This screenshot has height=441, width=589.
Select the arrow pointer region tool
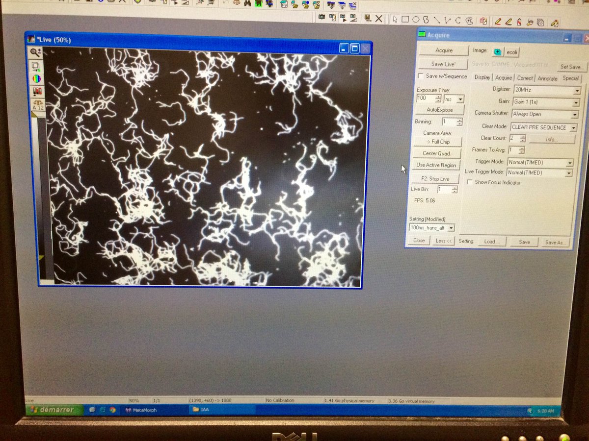point(395,19)
